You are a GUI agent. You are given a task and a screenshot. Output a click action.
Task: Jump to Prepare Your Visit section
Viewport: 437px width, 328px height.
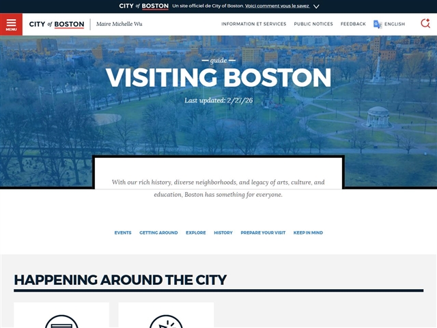coord(263,232)
